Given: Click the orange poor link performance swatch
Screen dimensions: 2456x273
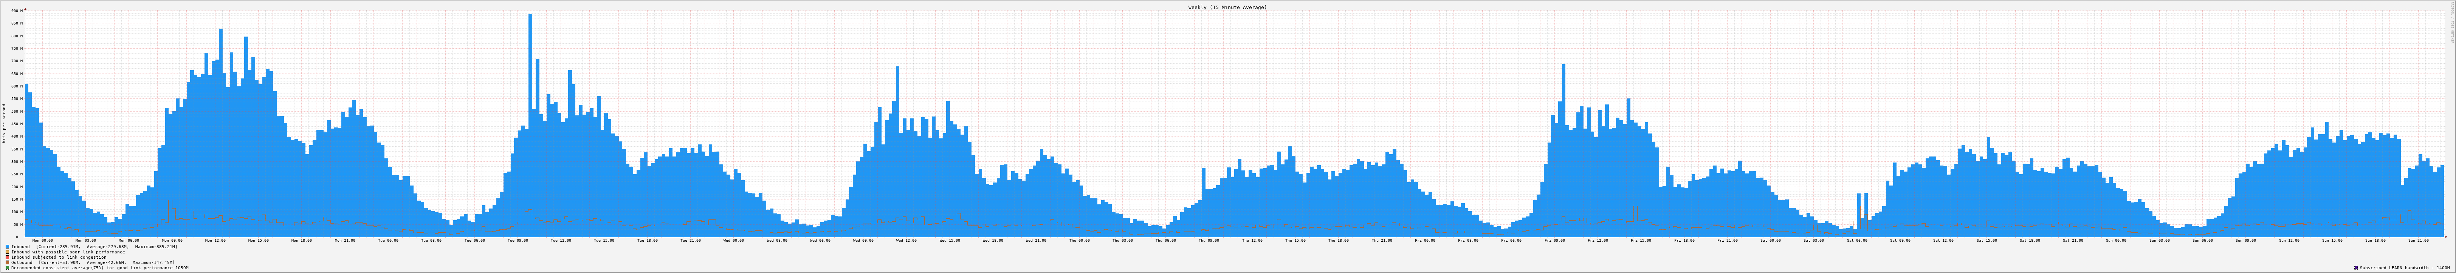Looking at the screenshot, I should 8,252.
